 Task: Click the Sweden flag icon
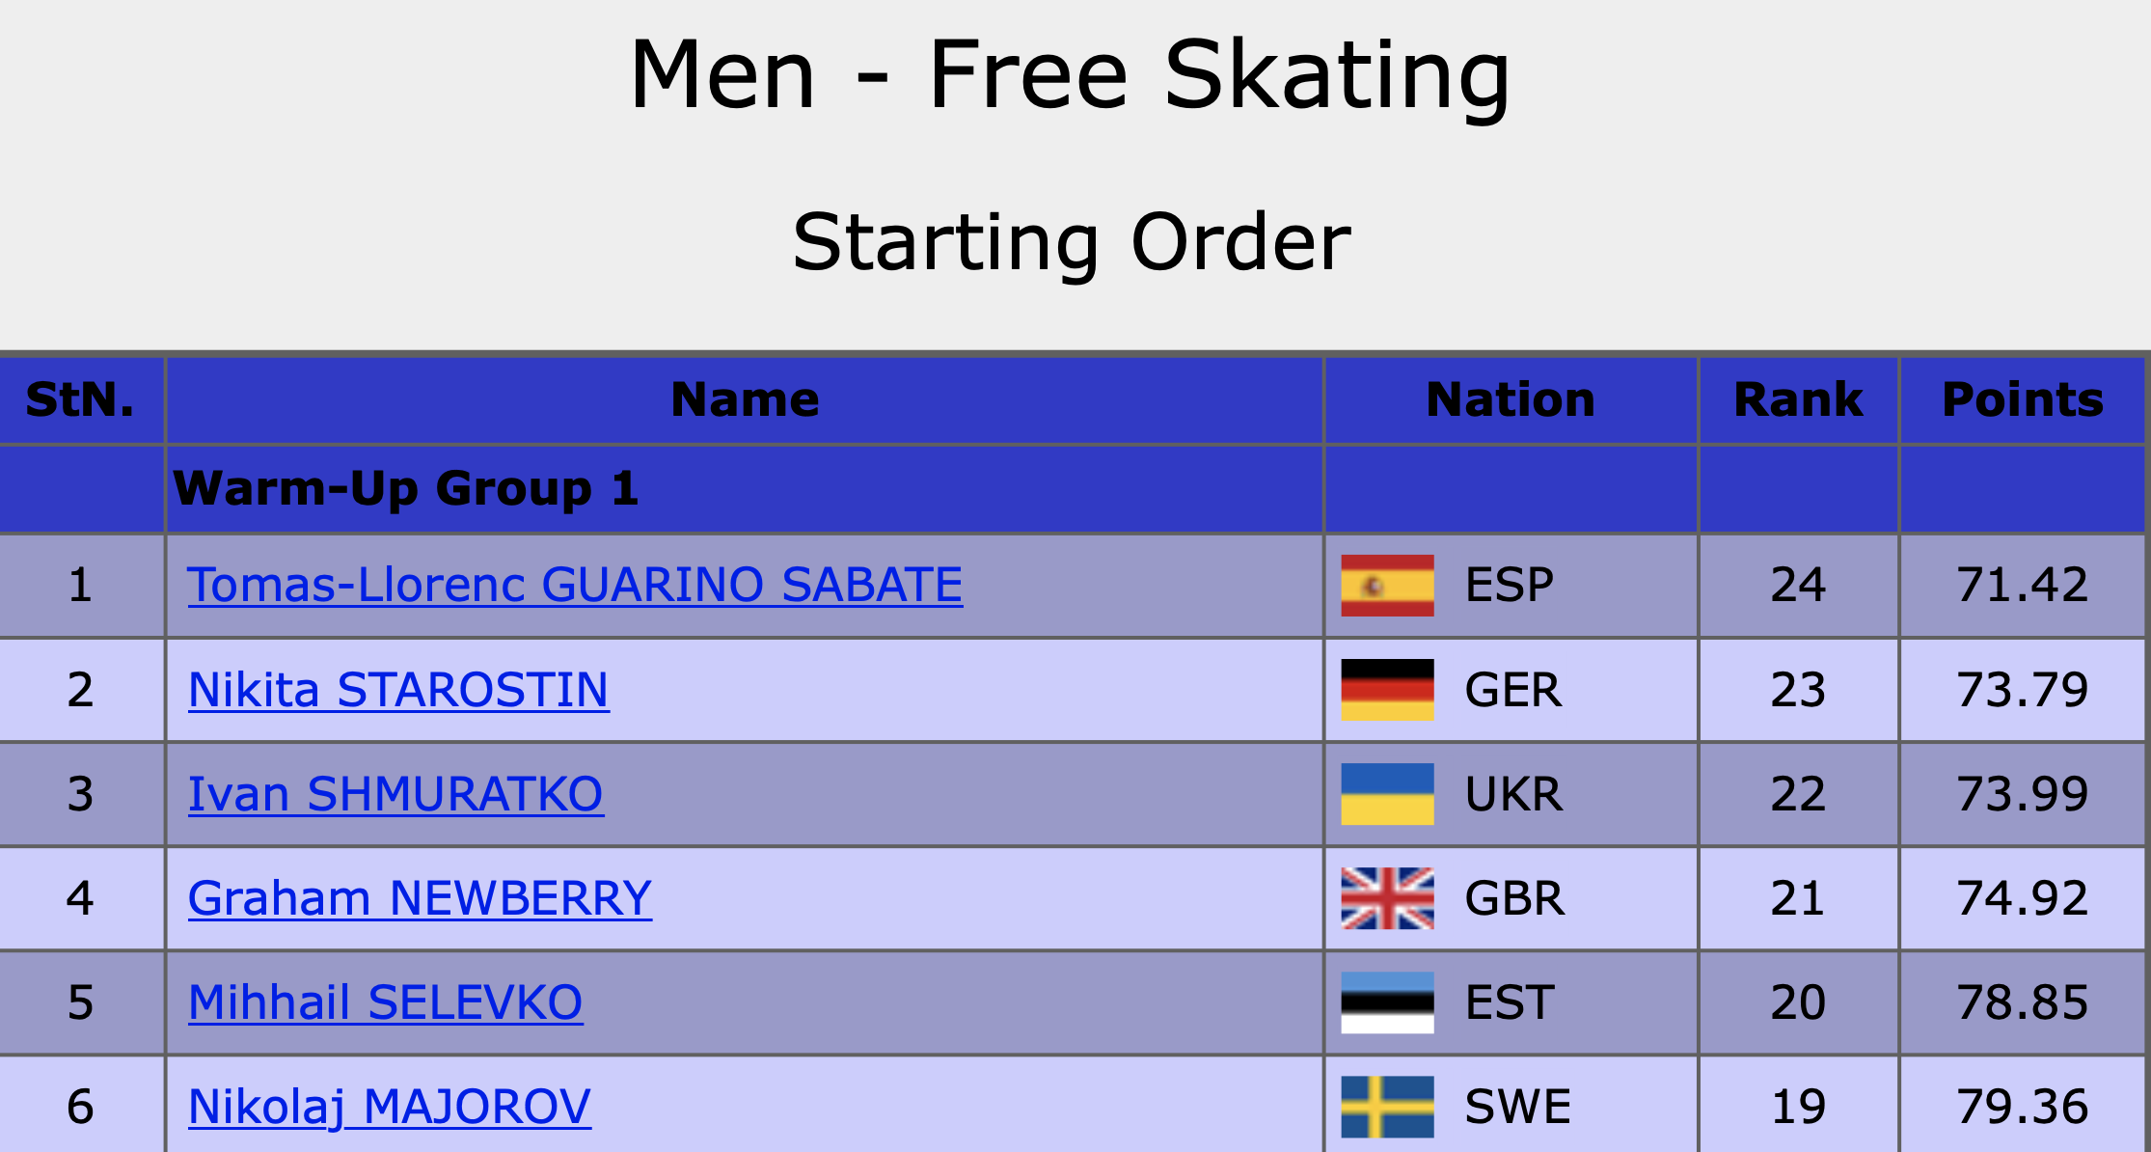[1387, 1107]
